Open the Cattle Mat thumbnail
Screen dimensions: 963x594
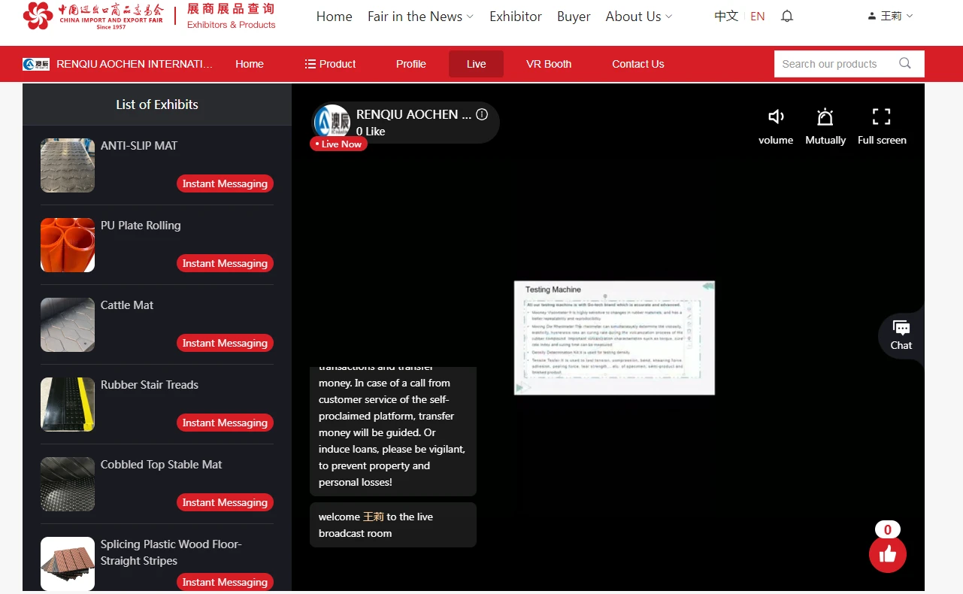68,325
